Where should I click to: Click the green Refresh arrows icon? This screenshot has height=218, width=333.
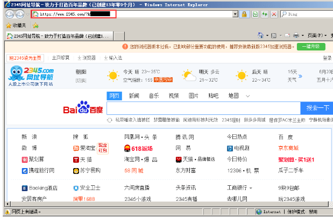pos(265,14)
